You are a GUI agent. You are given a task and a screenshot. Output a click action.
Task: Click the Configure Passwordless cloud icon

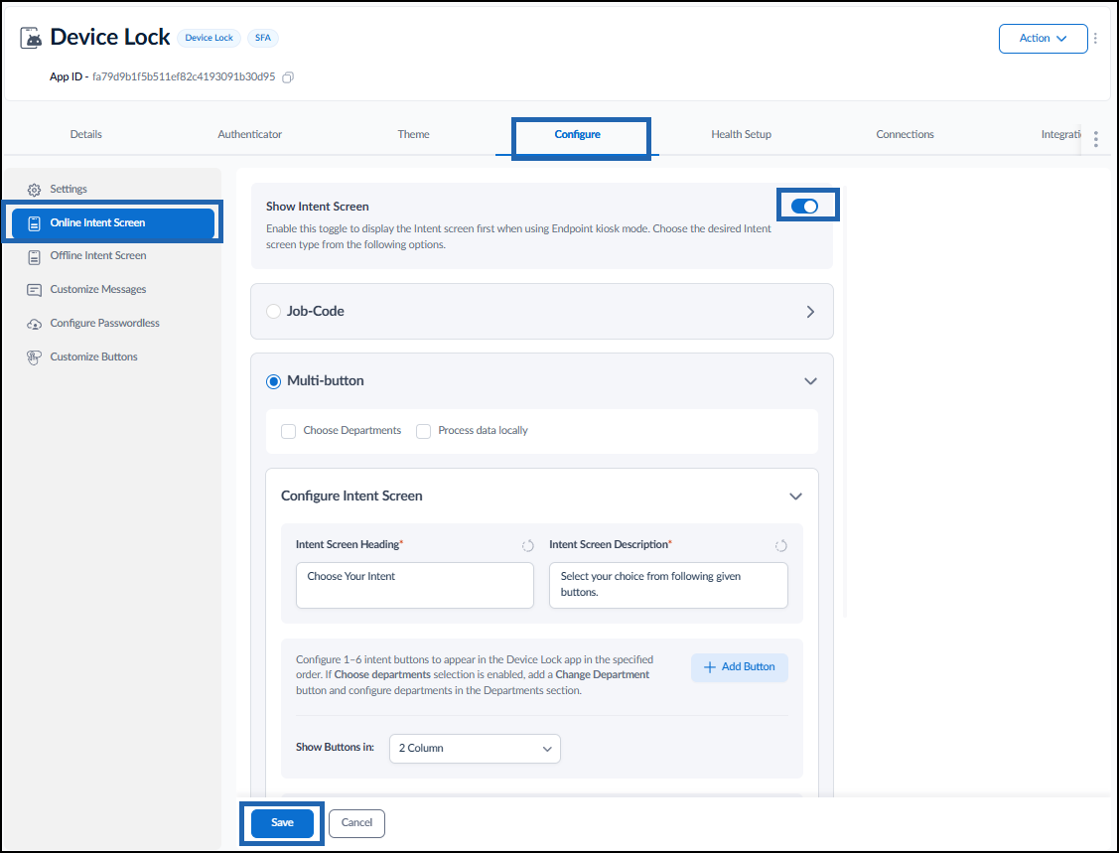point(34,324)
